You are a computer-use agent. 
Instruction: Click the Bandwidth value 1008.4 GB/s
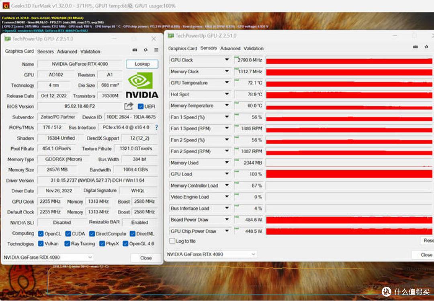136,170
